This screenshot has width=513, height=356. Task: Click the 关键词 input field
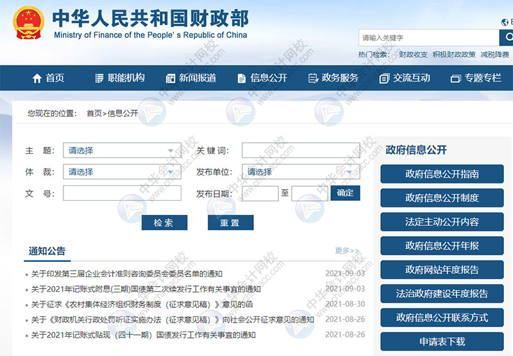(300, 151)
